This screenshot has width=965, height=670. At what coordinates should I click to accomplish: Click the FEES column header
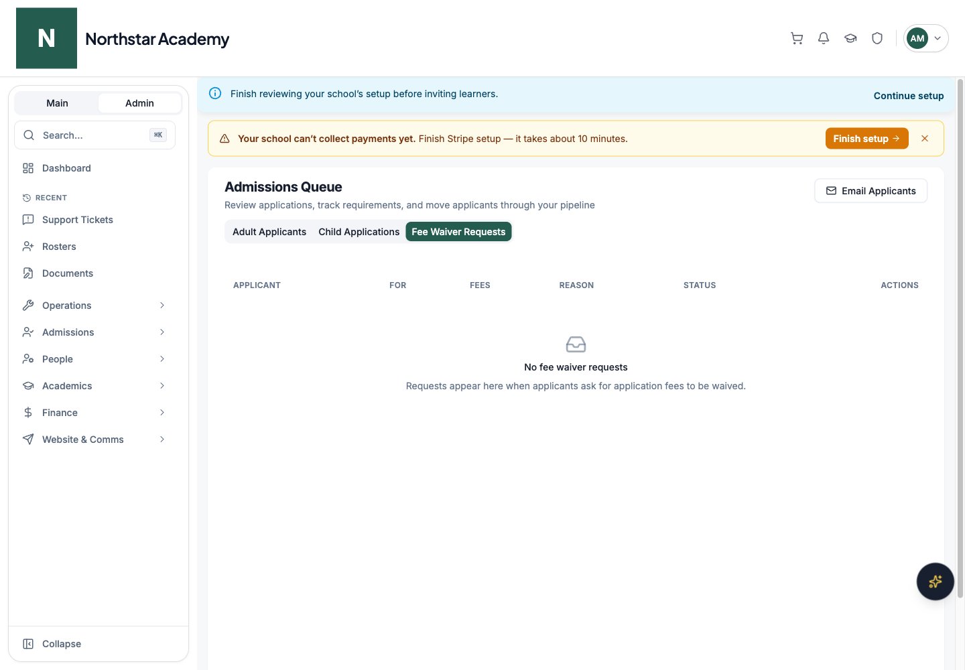480,285
